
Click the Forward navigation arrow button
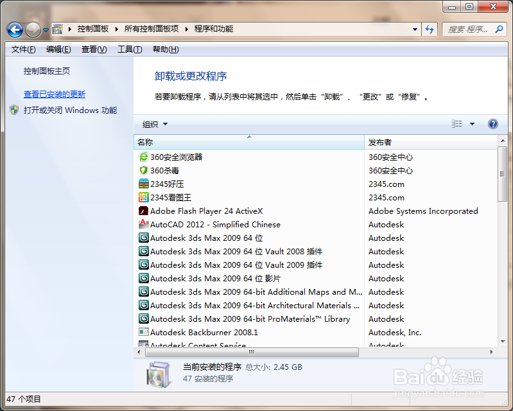[x=33, y=30]
